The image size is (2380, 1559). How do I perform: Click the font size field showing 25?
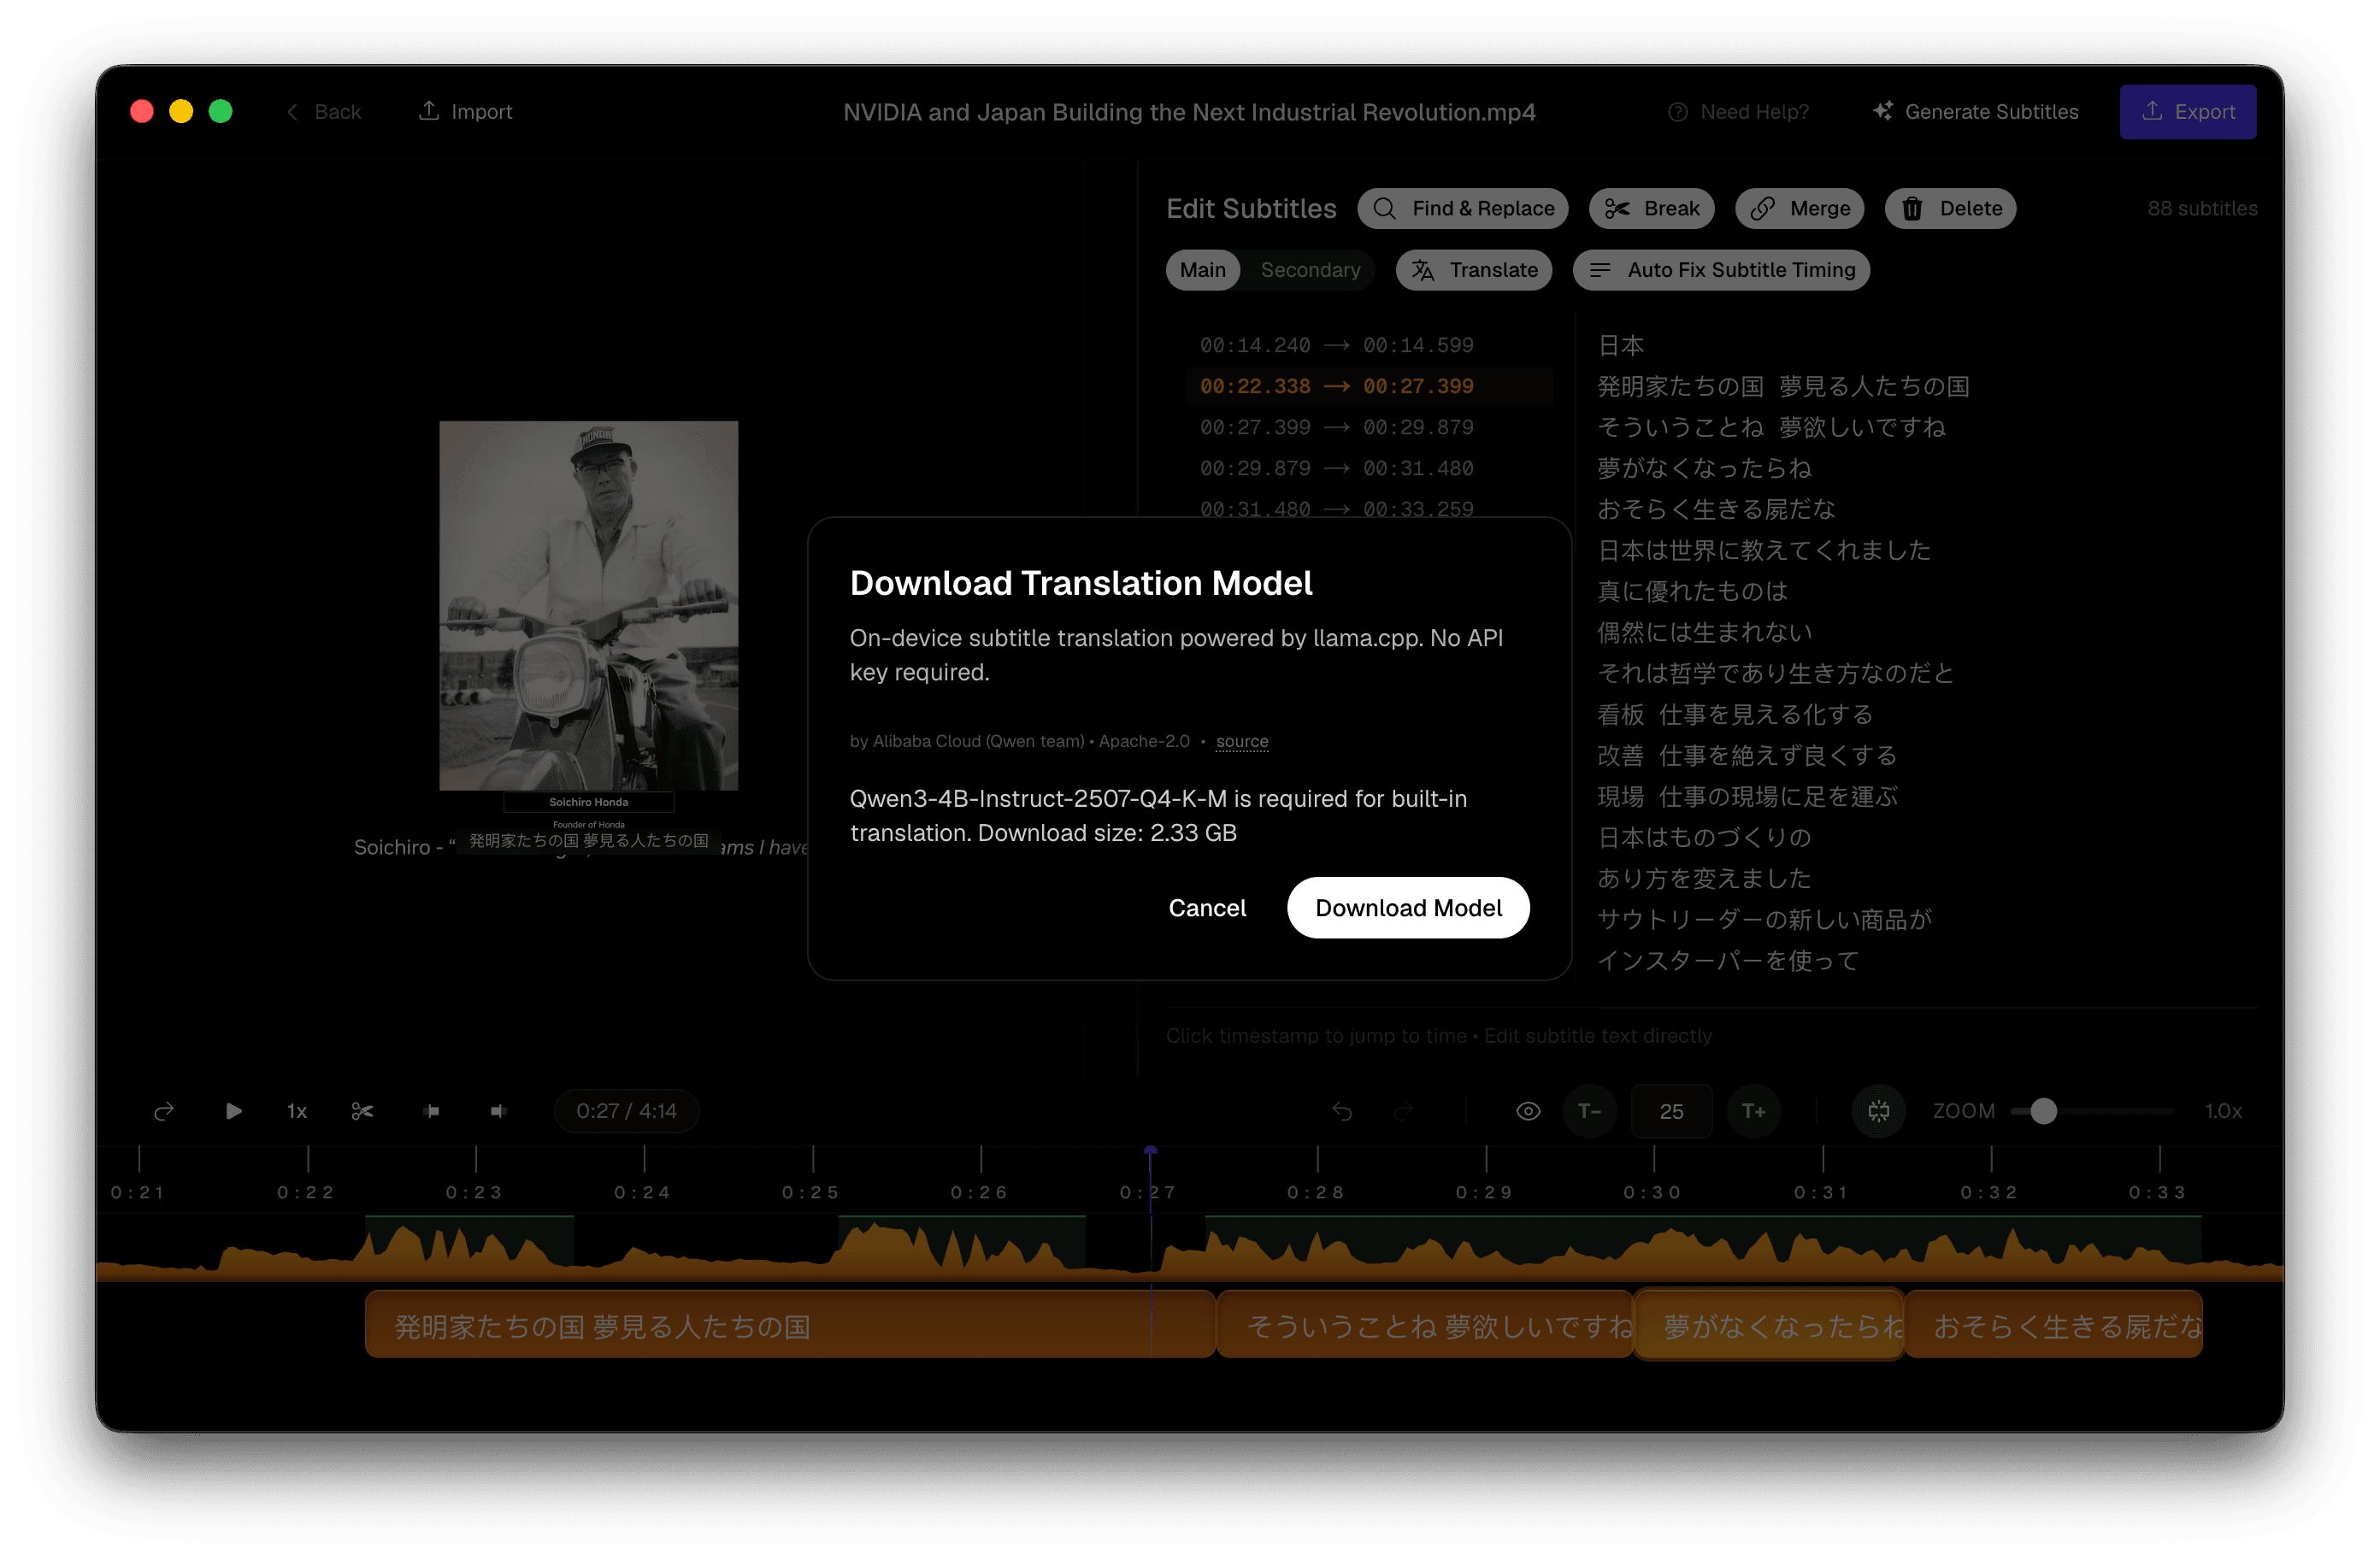point(1671,1111)
